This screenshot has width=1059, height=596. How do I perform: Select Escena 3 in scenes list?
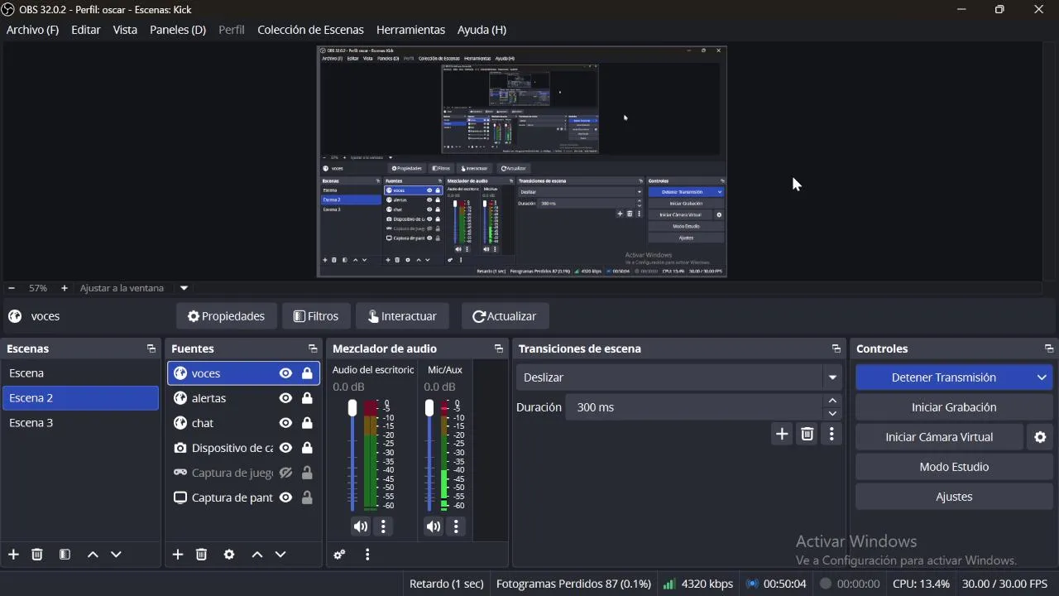(x=80, y=423)
